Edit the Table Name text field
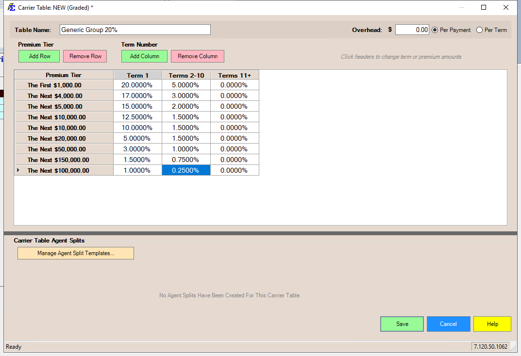Screen dimensions: 521x356 pos(135,30)
